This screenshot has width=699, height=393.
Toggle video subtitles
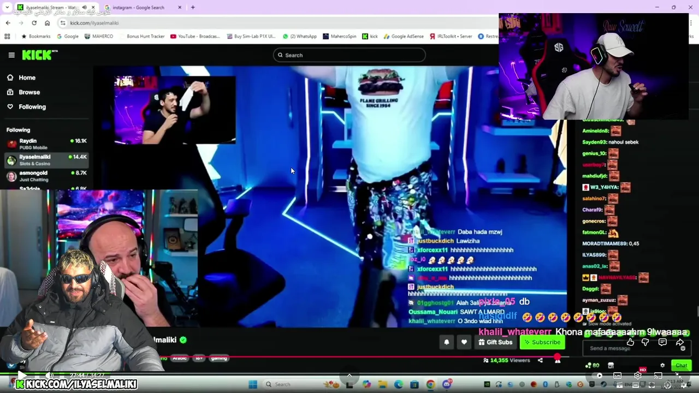tap(617, 376)
